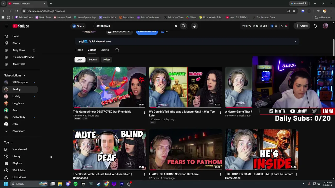Open Will Tennyson subscription channel
The image size is (335, 188).
point(20,83)
